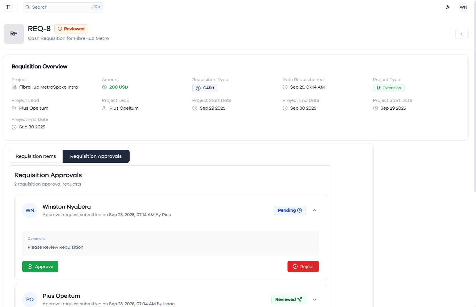Image resolution: width=476 pixels, height=307 pixels.
Task: Click the PO avatar on Pius Opeitum's card
Action: click(30, 299)
